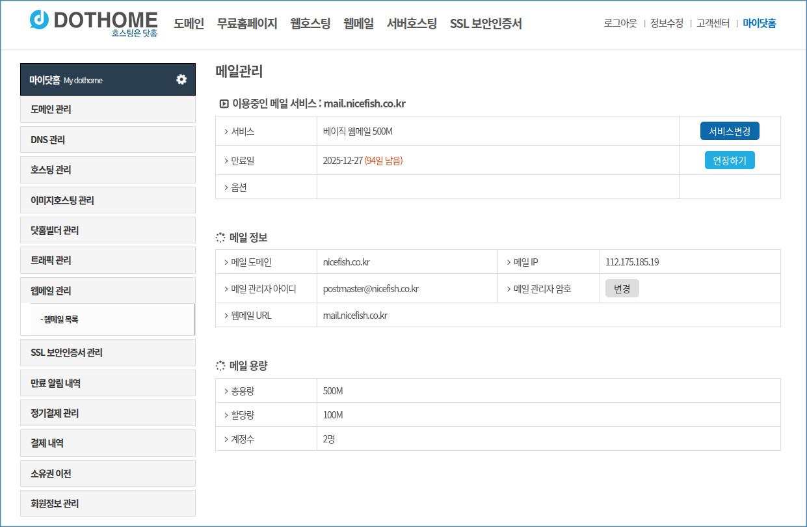Open the My dothome settings gear

[181, 79]
